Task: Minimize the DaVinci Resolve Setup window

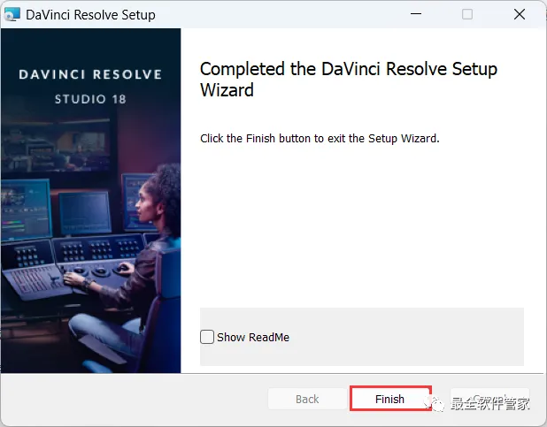Action: pyautogui.click(x=416, y=14)
